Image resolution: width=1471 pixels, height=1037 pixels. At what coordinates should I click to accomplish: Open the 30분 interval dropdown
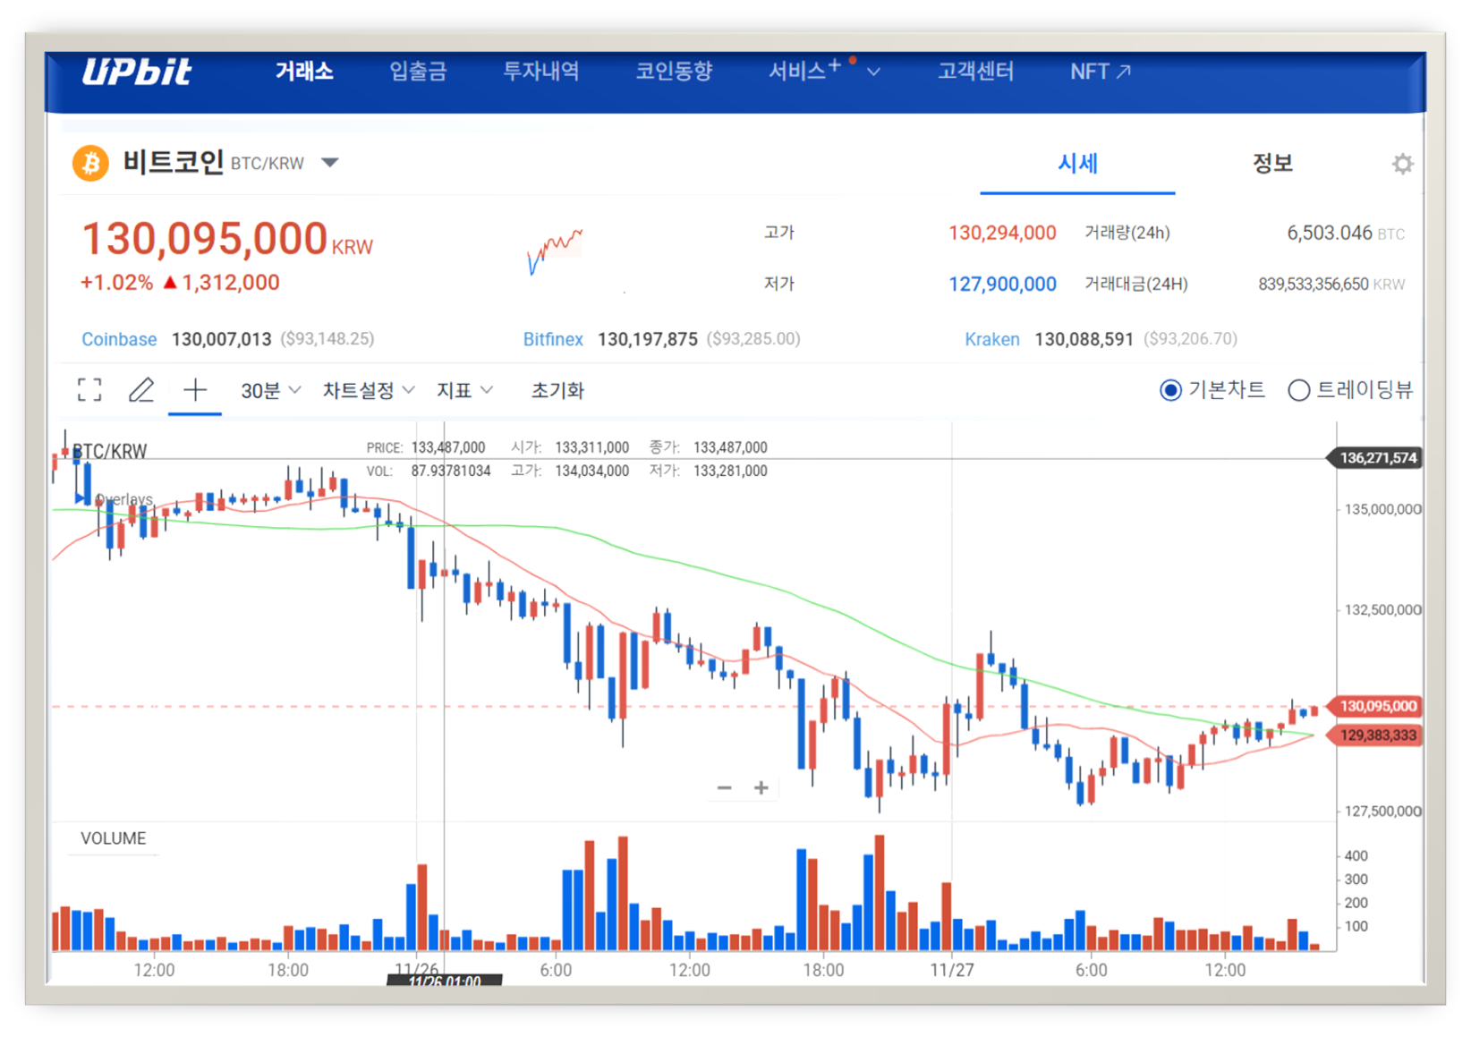click(x=270, y=390)
